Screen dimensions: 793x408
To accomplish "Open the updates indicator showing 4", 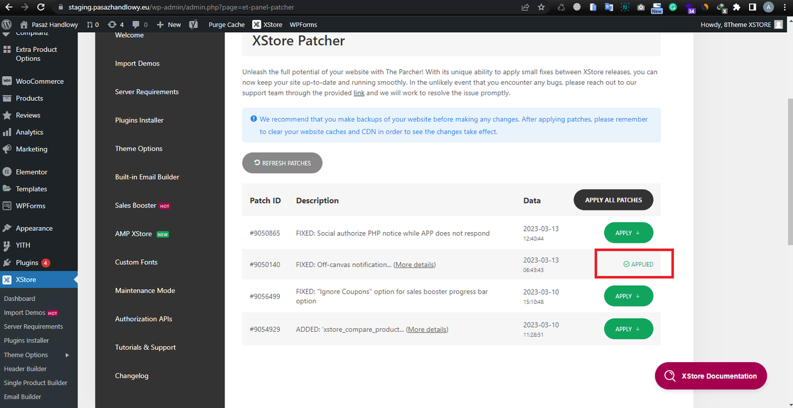I will [115, 25].
